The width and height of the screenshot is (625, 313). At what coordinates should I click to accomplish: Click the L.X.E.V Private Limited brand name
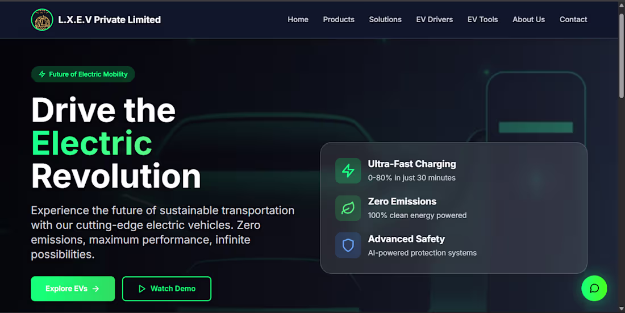click(110, 19)
